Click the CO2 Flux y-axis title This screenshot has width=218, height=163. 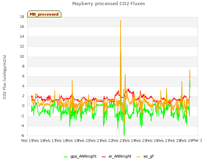point(4,77)
